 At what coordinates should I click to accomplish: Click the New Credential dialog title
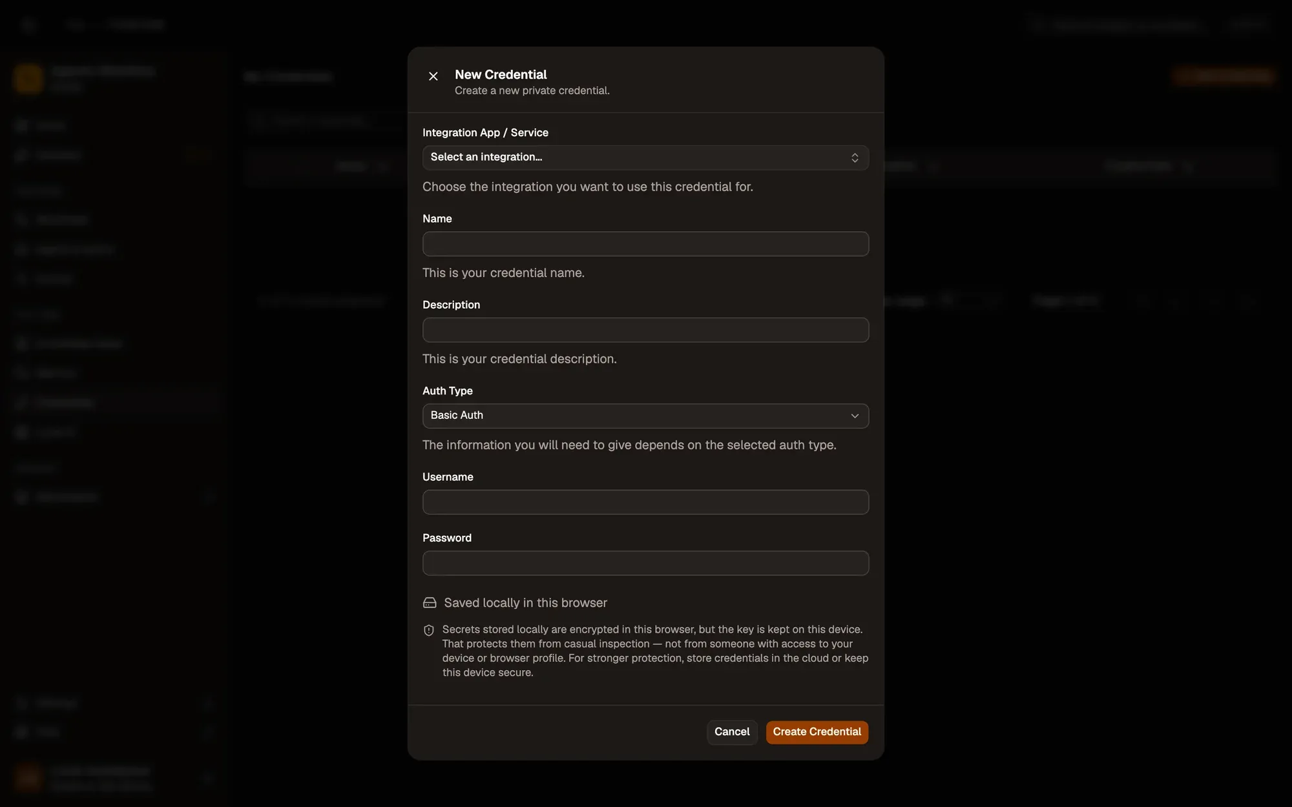pos(501,75)
